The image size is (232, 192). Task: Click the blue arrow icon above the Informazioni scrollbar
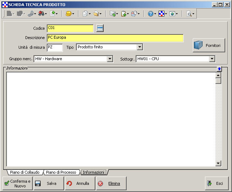[219, 69]
